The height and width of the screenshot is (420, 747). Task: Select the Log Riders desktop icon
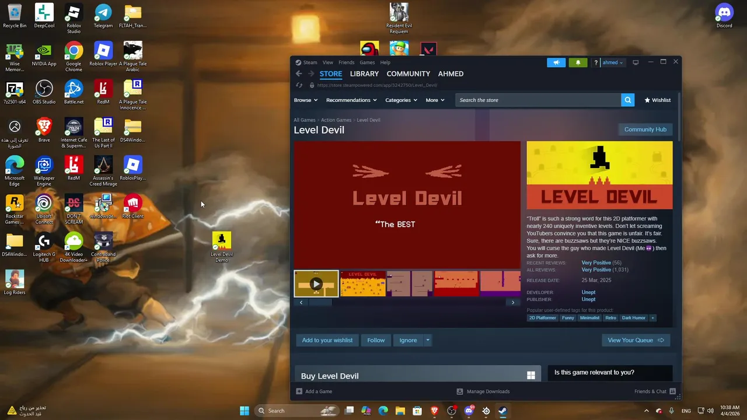tap(15, 282)
